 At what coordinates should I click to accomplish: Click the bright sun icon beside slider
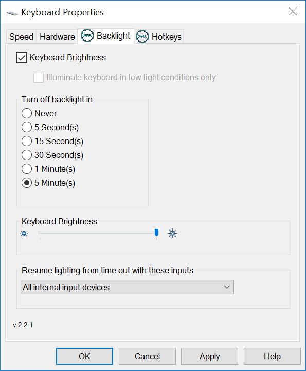click(x=172, y=233)
